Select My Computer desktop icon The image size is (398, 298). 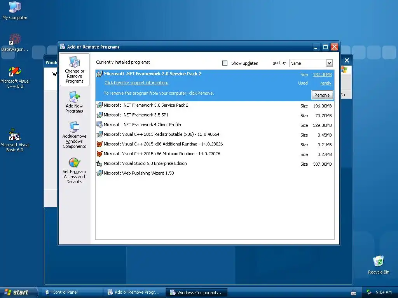click(x=15, y=10)
